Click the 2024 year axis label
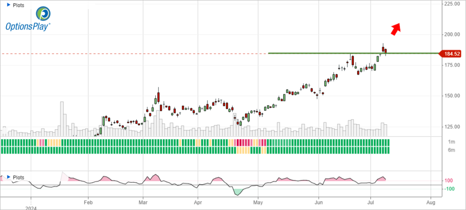 click(x=31, y=208)
